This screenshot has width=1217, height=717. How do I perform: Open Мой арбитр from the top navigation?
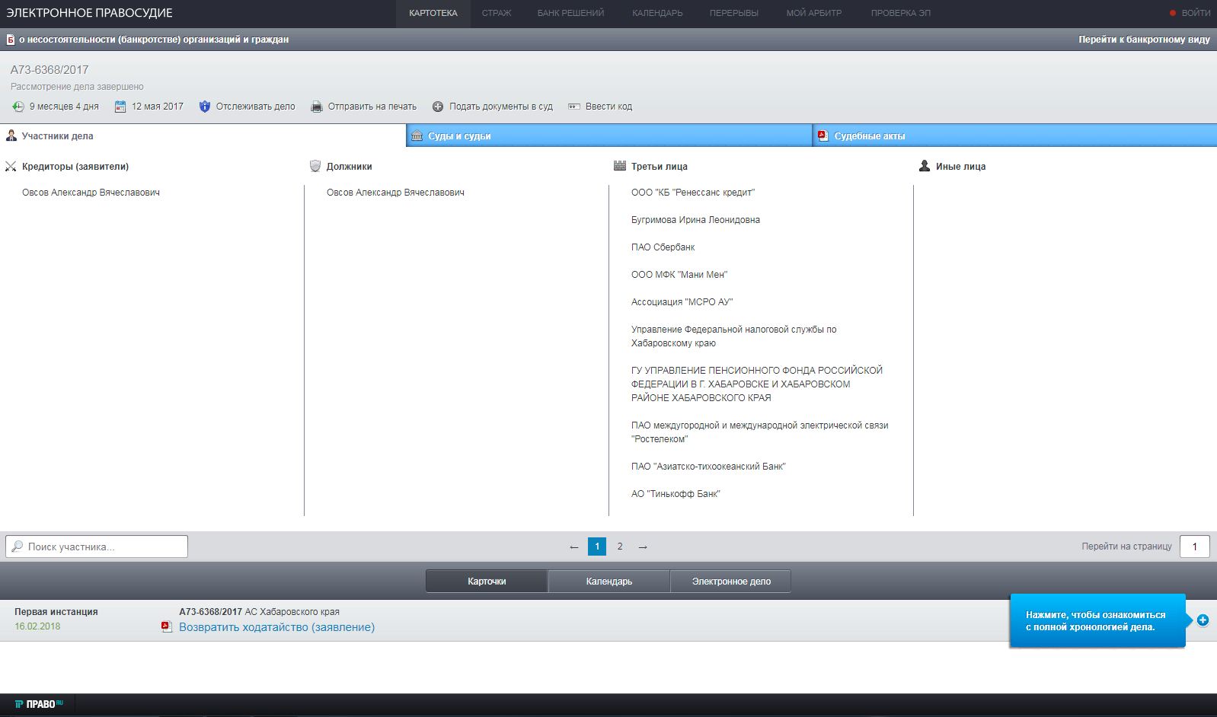click(813, 13)
